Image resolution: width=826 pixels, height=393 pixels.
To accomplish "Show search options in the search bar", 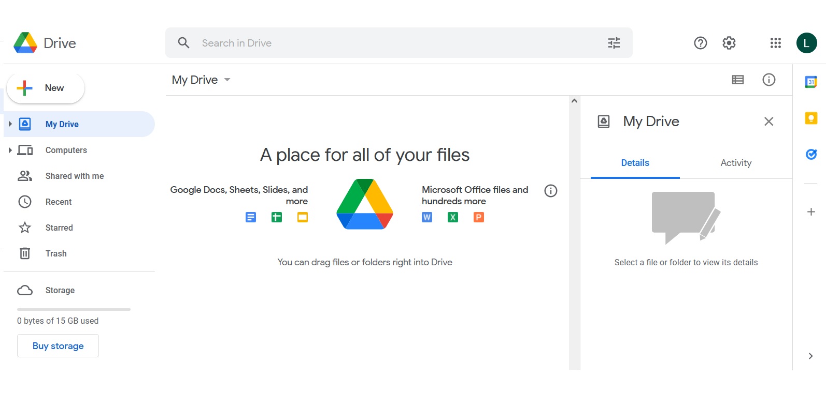I will pos(614,43).
